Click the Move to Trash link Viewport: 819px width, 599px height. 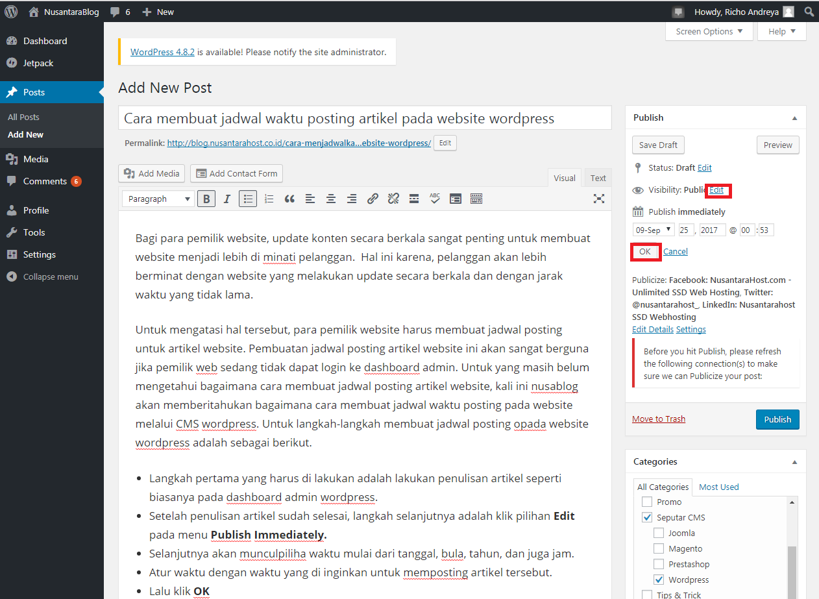point(659,419)
